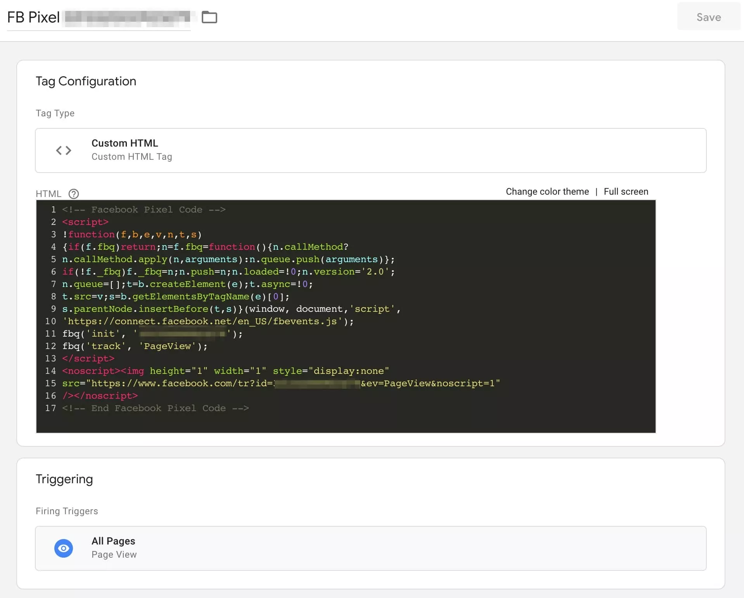Open the All Pages firing trigger
The height and width of the screenshot is (598, 744).
point(370,548)
